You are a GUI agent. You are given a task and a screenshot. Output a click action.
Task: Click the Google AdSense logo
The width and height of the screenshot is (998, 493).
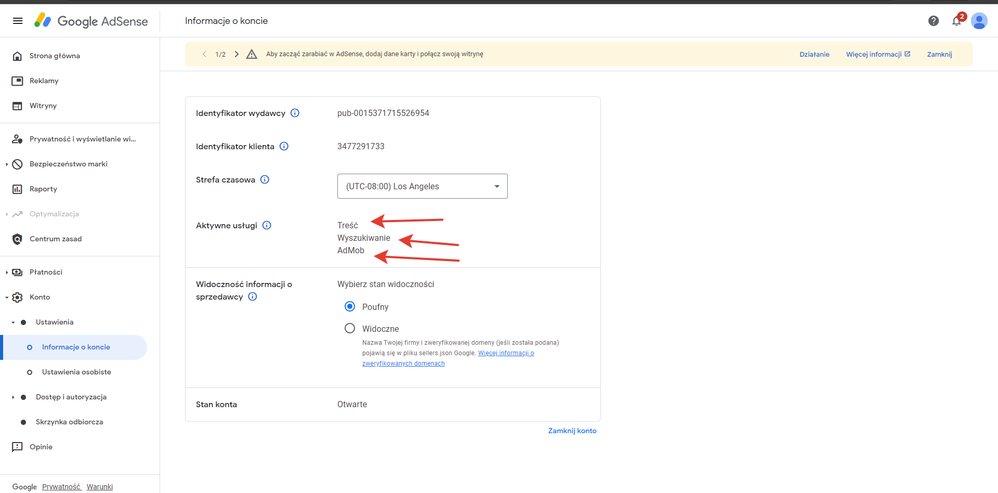pos(91,21)
